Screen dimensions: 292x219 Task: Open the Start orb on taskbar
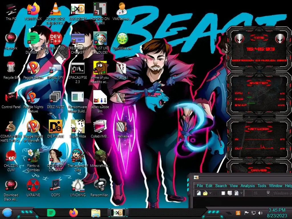pyautogui.click(x=7, y=213)
